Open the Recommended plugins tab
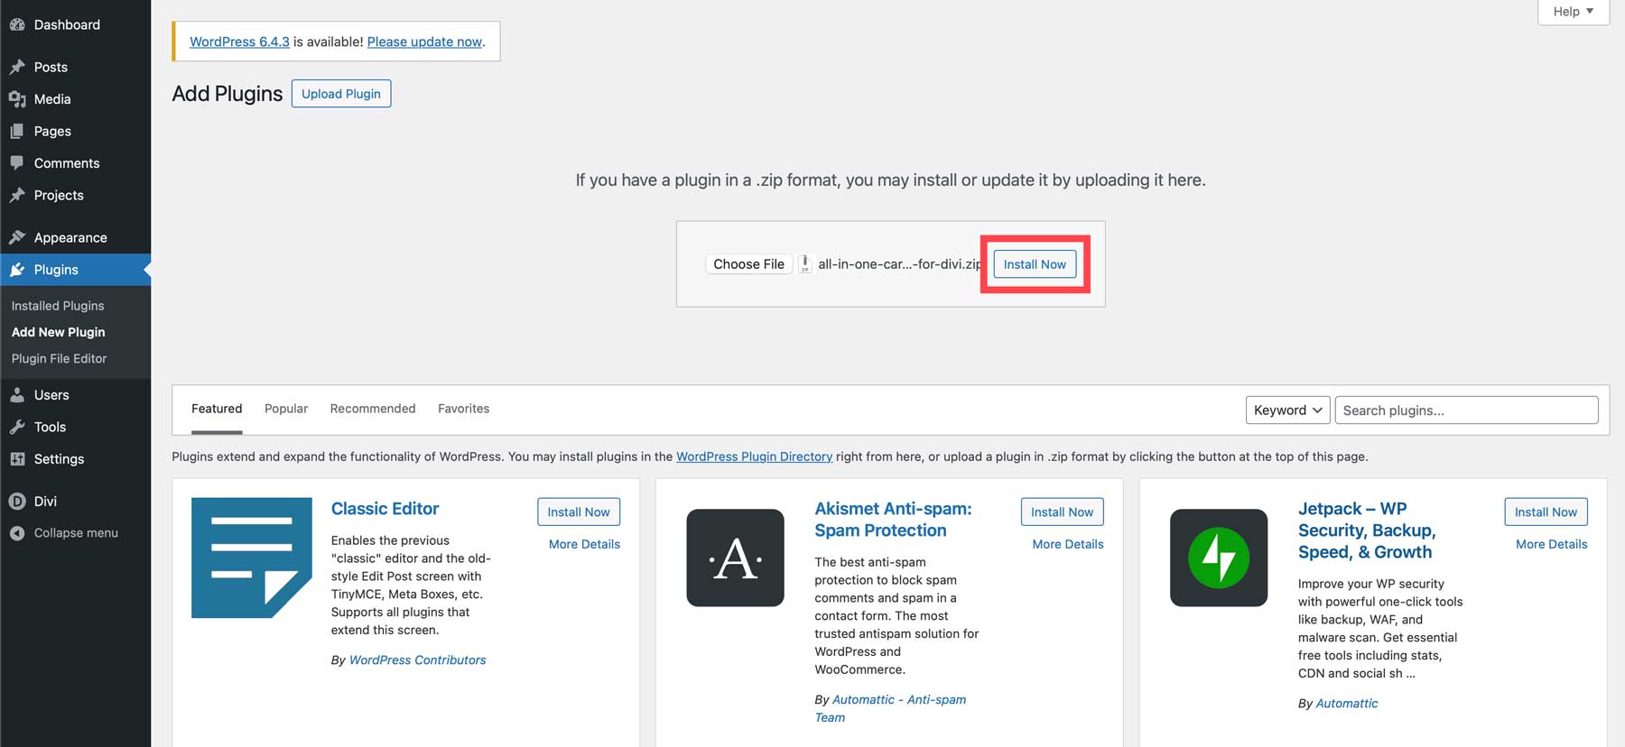This screenshot has width=1625, height=747. 373,409
